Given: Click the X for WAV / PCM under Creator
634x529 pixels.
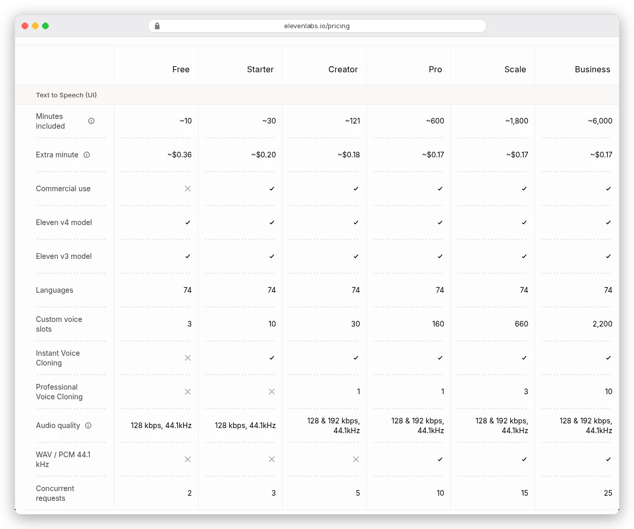Looking at the screenshot, I should [356, 459].
